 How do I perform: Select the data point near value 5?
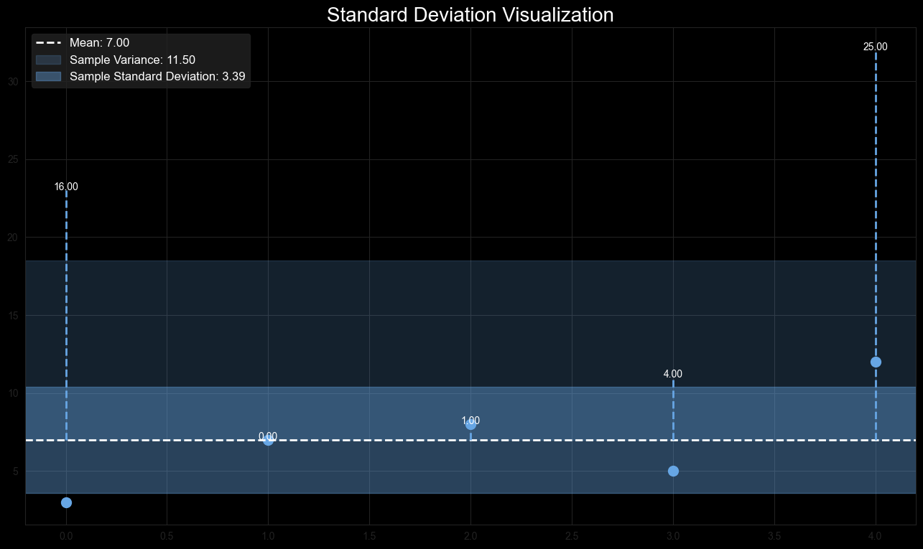tap(674, 471)
